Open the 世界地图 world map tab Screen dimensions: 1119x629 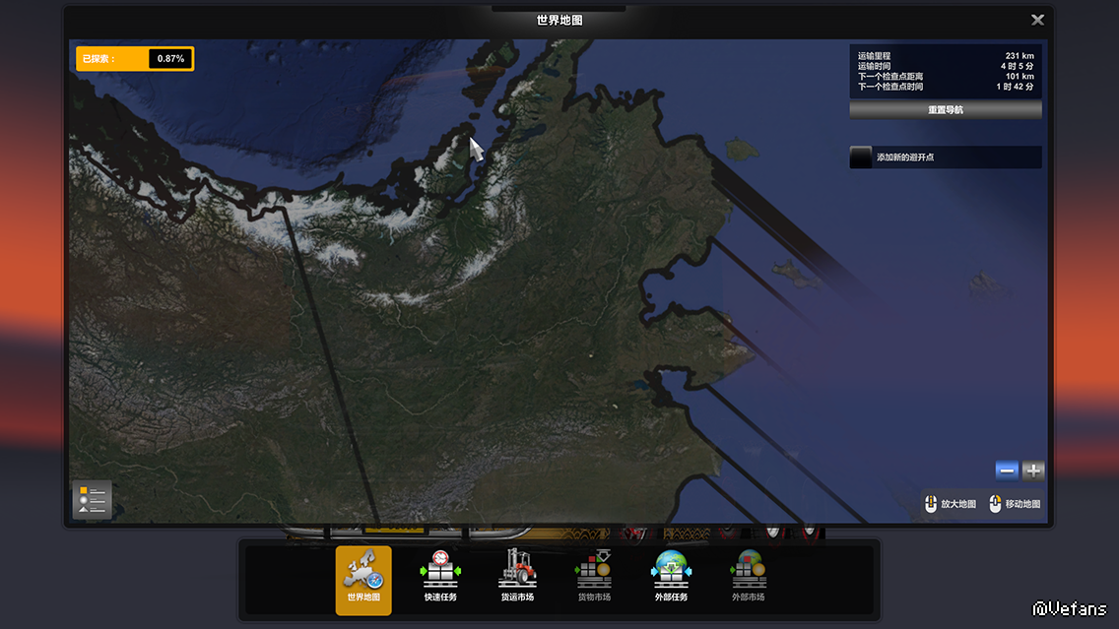pyautogui.click(x=363, y=580)
